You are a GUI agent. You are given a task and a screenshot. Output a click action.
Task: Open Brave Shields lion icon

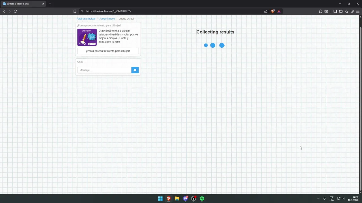[x=273, y=11]
